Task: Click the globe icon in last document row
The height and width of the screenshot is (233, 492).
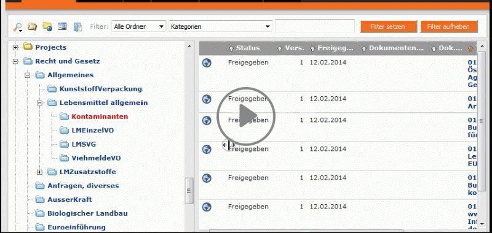Action: pyautogui.click(x=207, y=207)
